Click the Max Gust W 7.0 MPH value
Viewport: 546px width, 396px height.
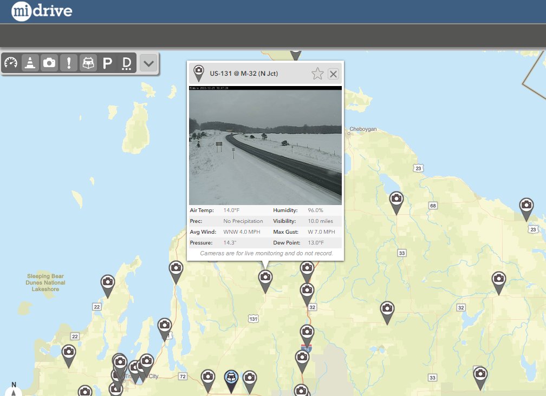pyautogui.click(x=321, y=232)
